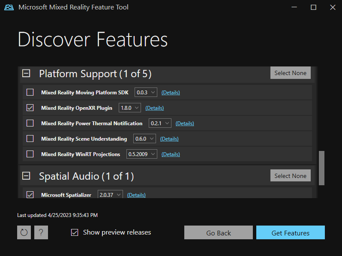The image size is (342, 256).
Task: Open Details link for Power Thermal Notification
Action: tap(185, 123)
